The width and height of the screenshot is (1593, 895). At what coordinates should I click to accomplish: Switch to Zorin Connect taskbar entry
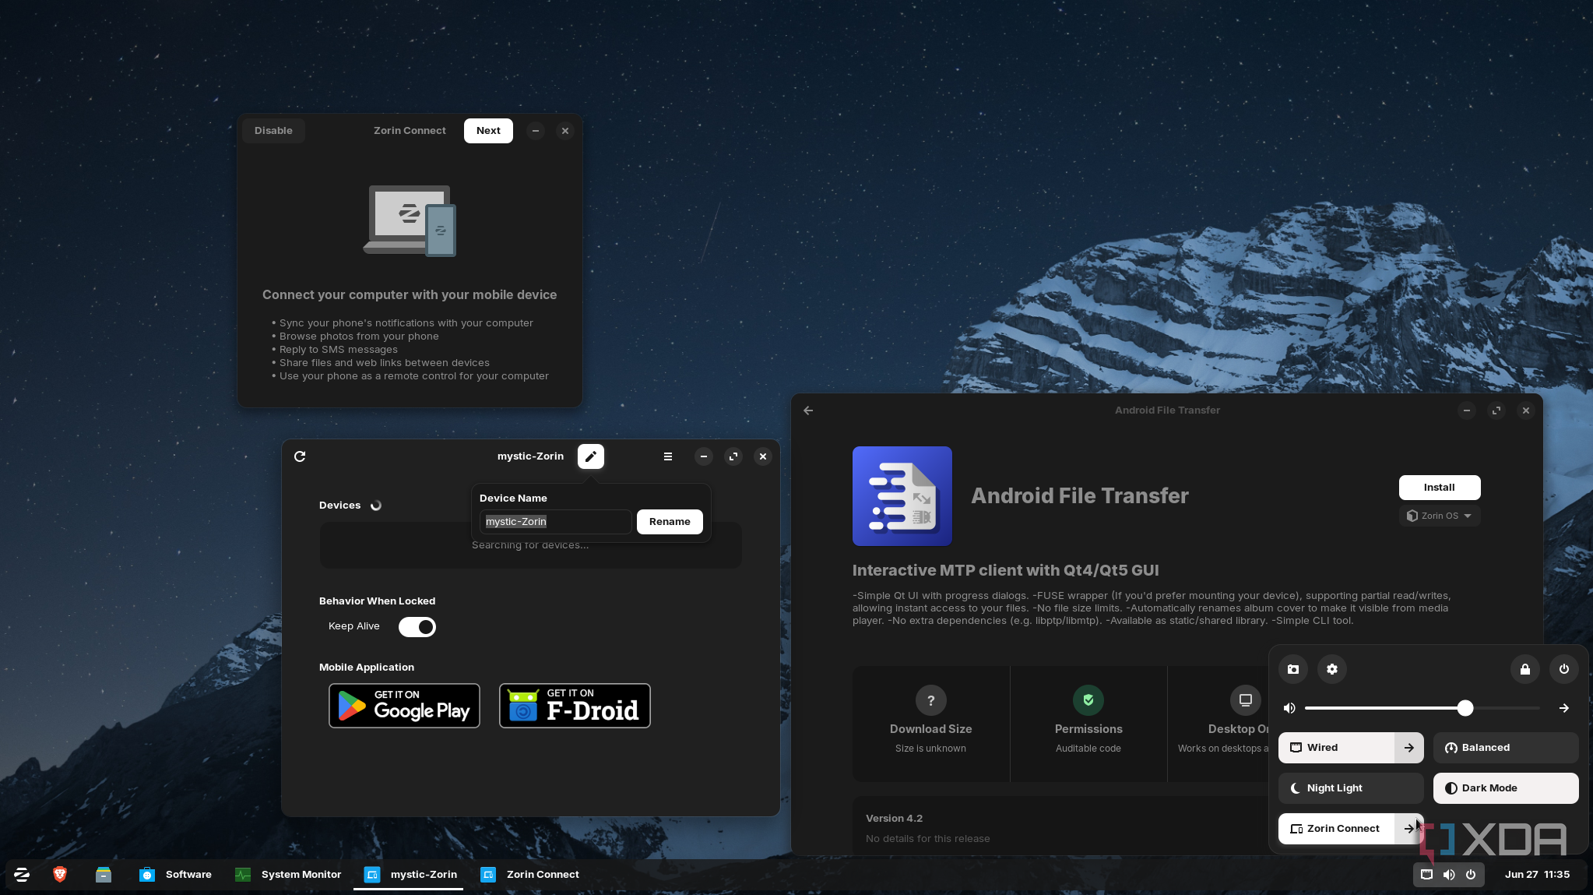(x=530, y=874)
